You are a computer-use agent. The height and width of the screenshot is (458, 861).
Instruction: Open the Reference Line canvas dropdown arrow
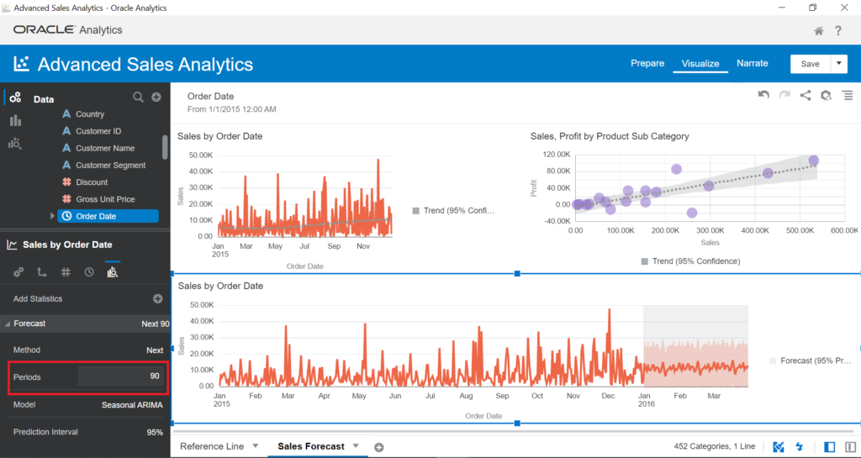point(256,446)
